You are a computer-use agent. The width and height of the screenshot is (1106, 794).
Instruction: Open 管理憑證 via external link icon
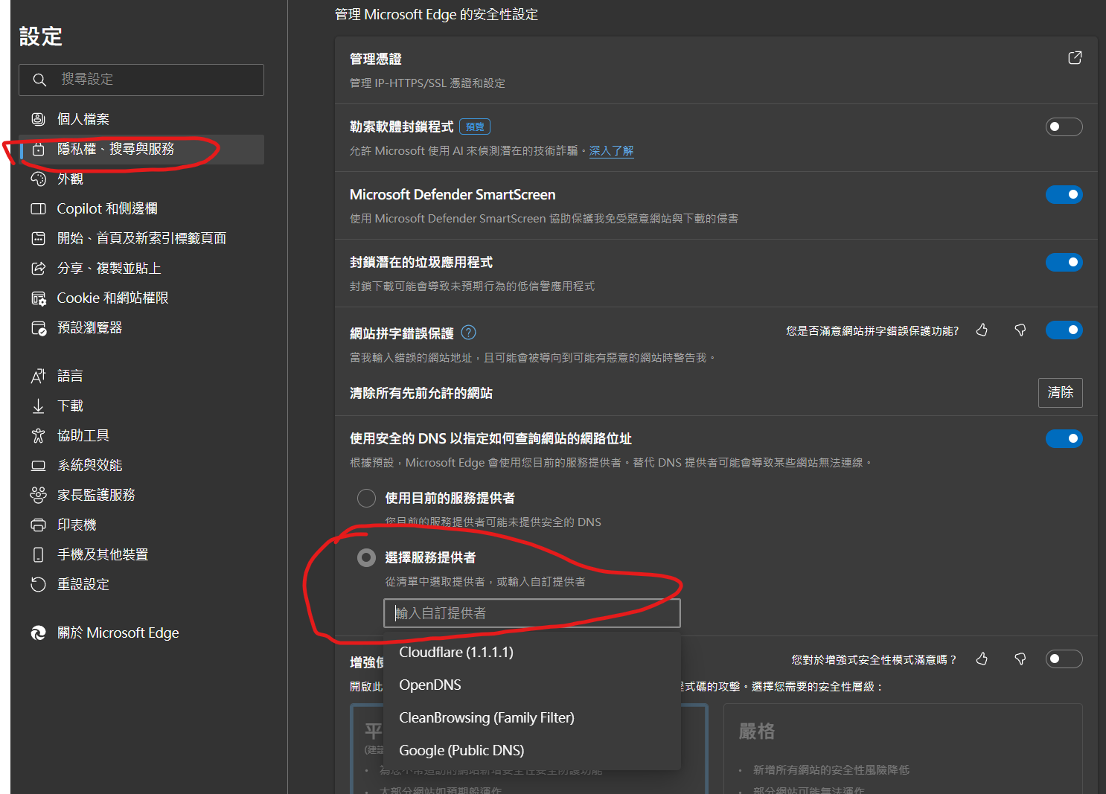(1075, 58)
